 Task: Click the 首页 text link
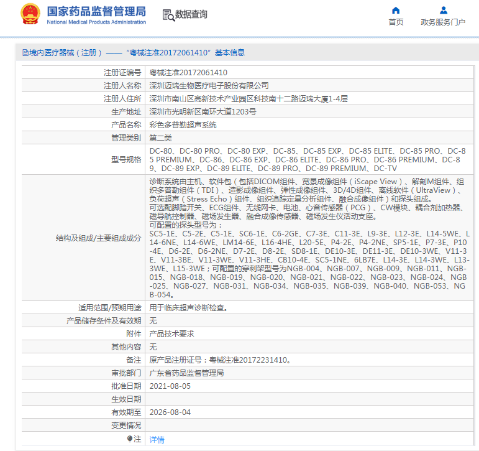tap(396, 22)
